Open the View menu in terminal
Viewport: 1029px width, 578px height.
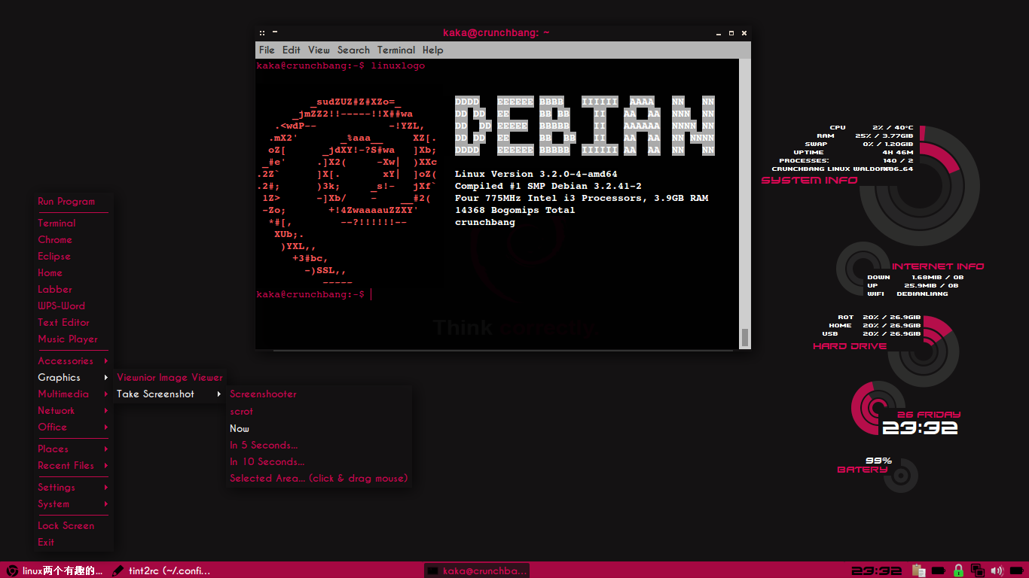(x=319, y=50)
